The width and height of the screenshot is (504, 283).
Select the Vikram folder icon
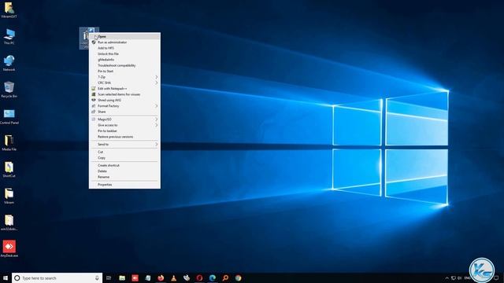[x=9, y=197]
